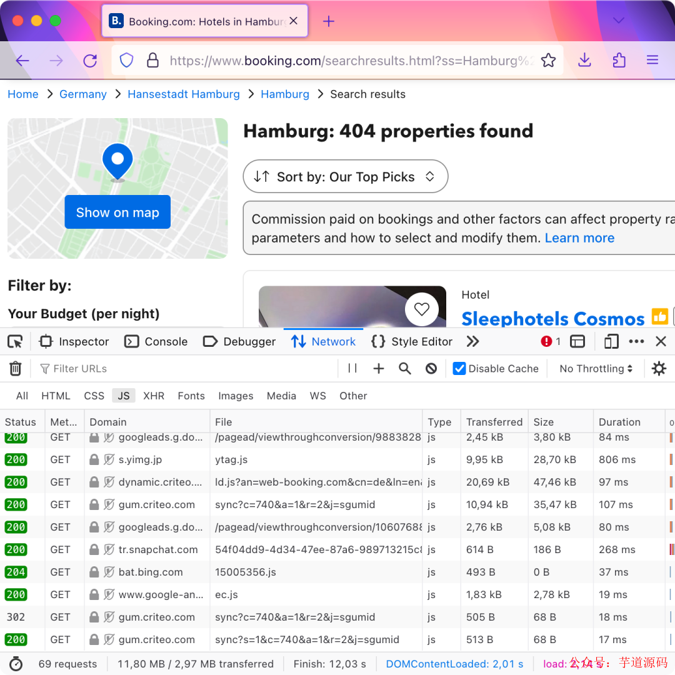This screenshot has width=675, height=675.
Task: Open devtools three-dot customize menu
Action: (x=636, y=342)
